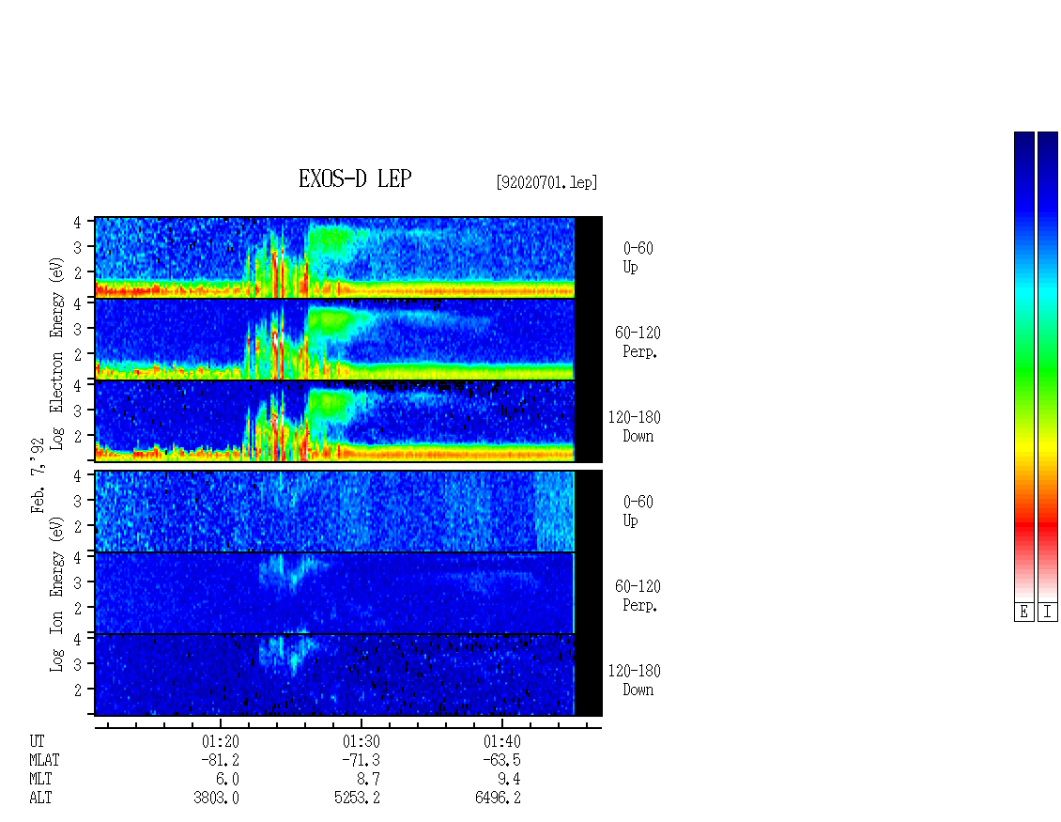The width and height of the screenshot is (1061, 822).
Task: Select the I label box under the color bar
Action: [1048, 613]
